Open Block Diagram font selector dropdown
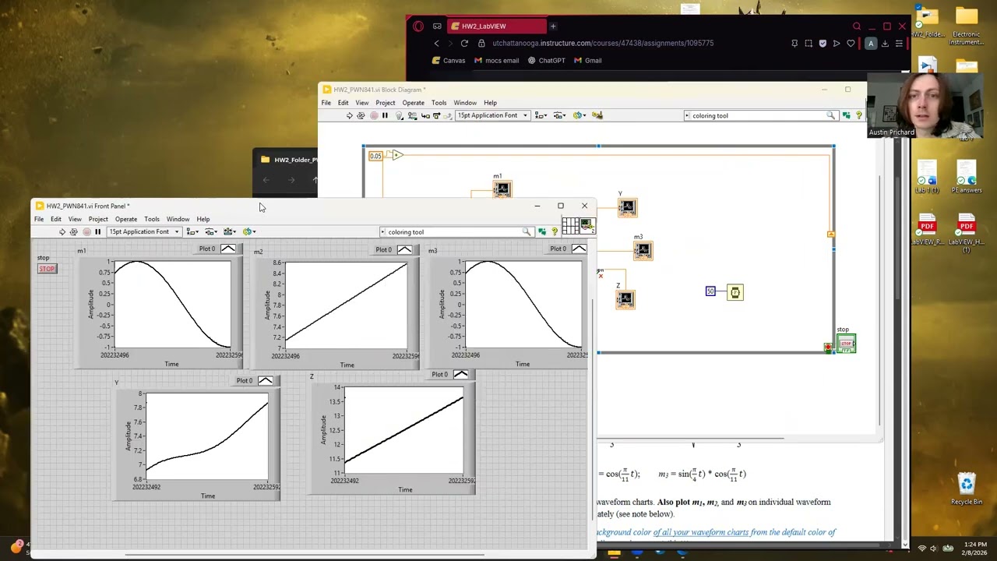The image size is (997, 561). tap(492, 115)
